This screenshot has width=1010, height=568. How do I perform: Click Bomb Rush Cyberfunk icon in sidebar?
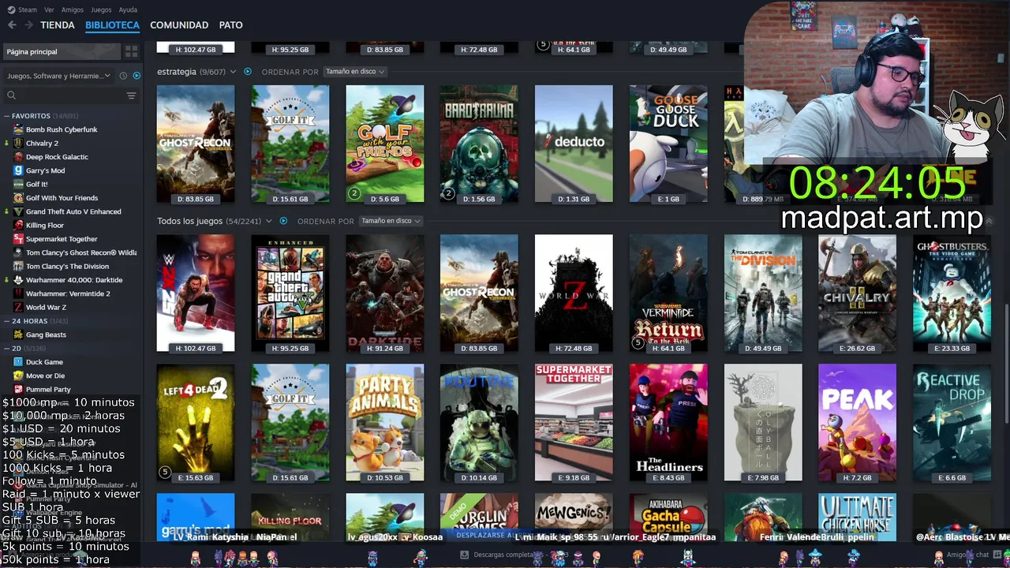click(18, 129)
